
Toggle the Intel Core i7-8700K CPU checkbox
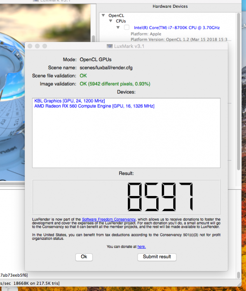coord(127,28)
